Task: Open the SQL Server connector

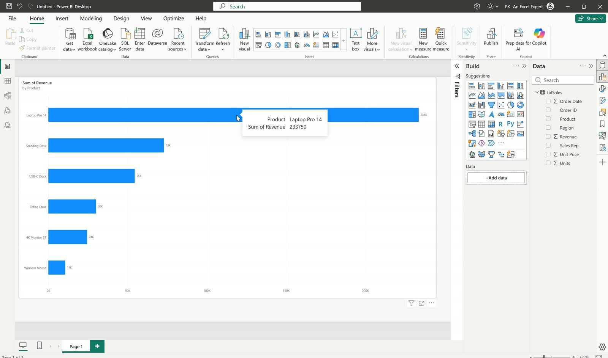Action: [125, 39]
